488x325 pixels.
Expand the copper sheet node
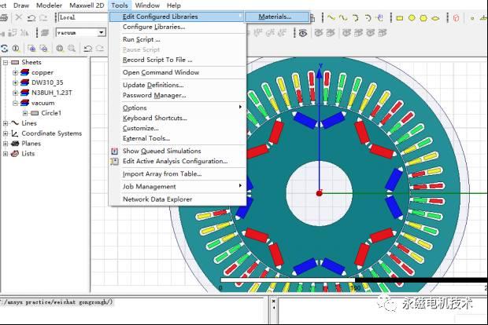click(x=15, y=72)
